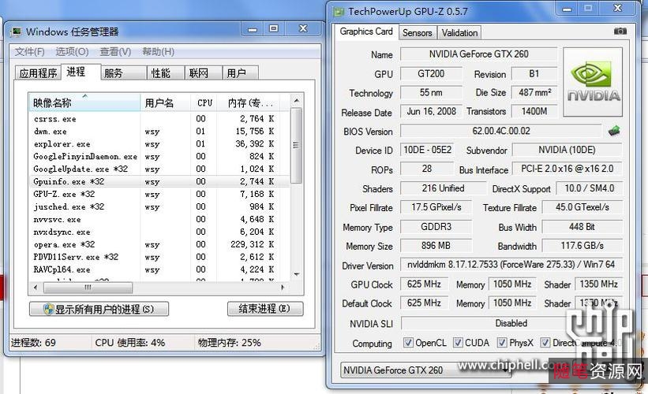Select the Gpuinfo.exe *32 process row

coord(159,181)
